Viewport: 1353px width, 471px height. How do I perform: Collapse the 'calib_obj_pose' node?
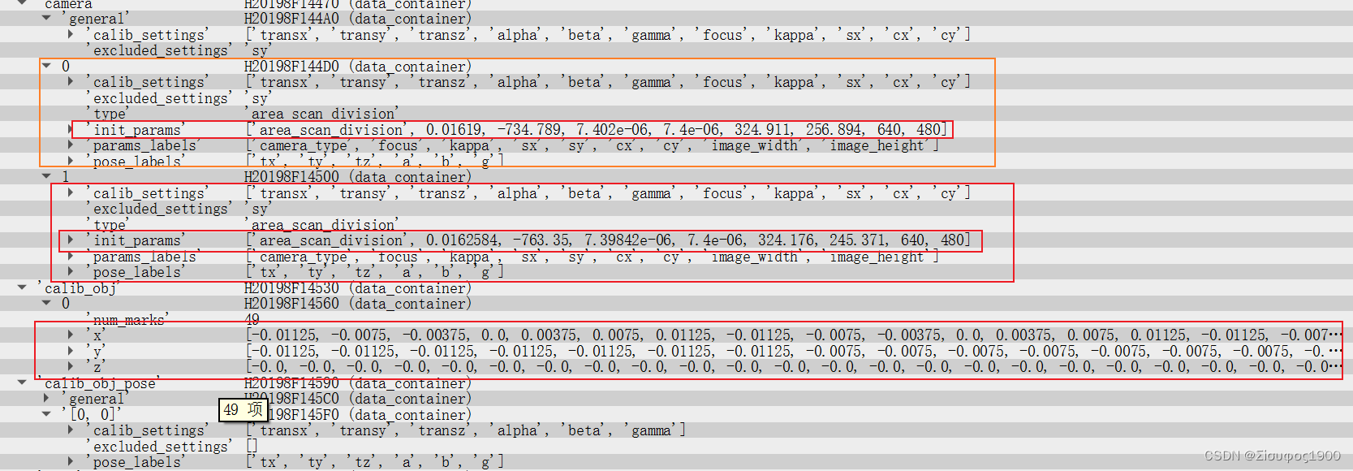pyautogui.click(x=22, y=382)
